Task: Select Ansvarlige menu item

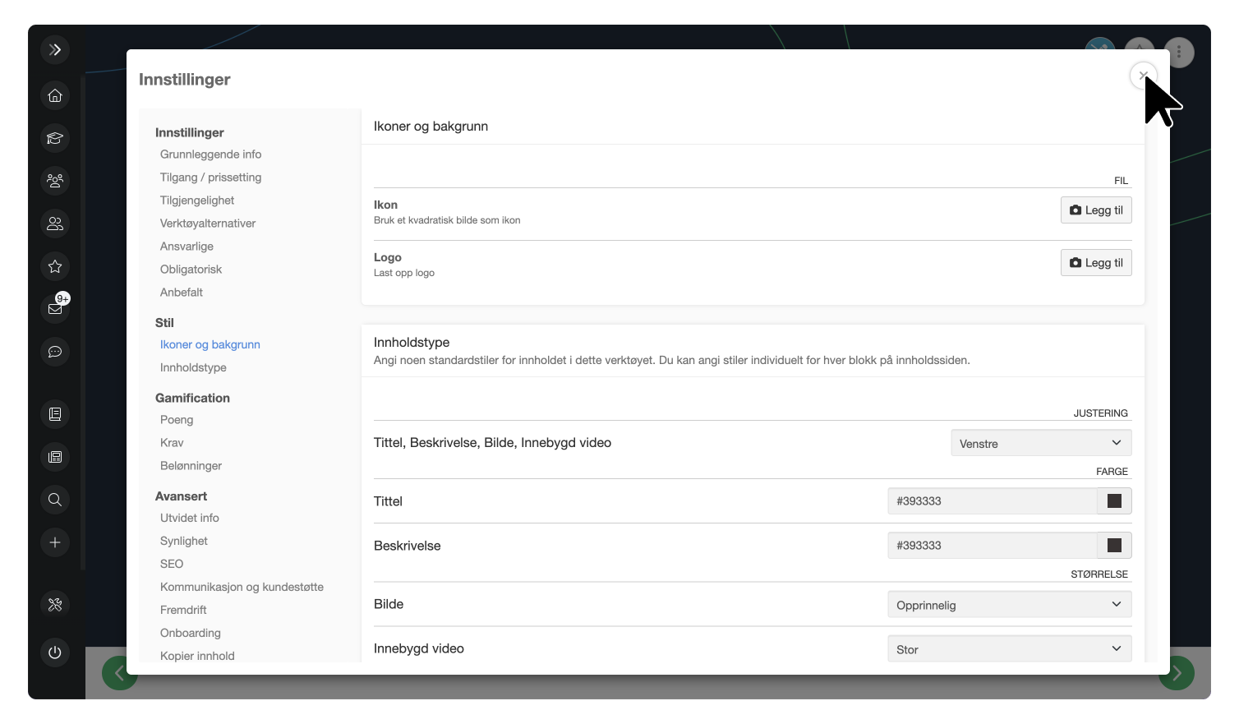Action: (187, 247)
